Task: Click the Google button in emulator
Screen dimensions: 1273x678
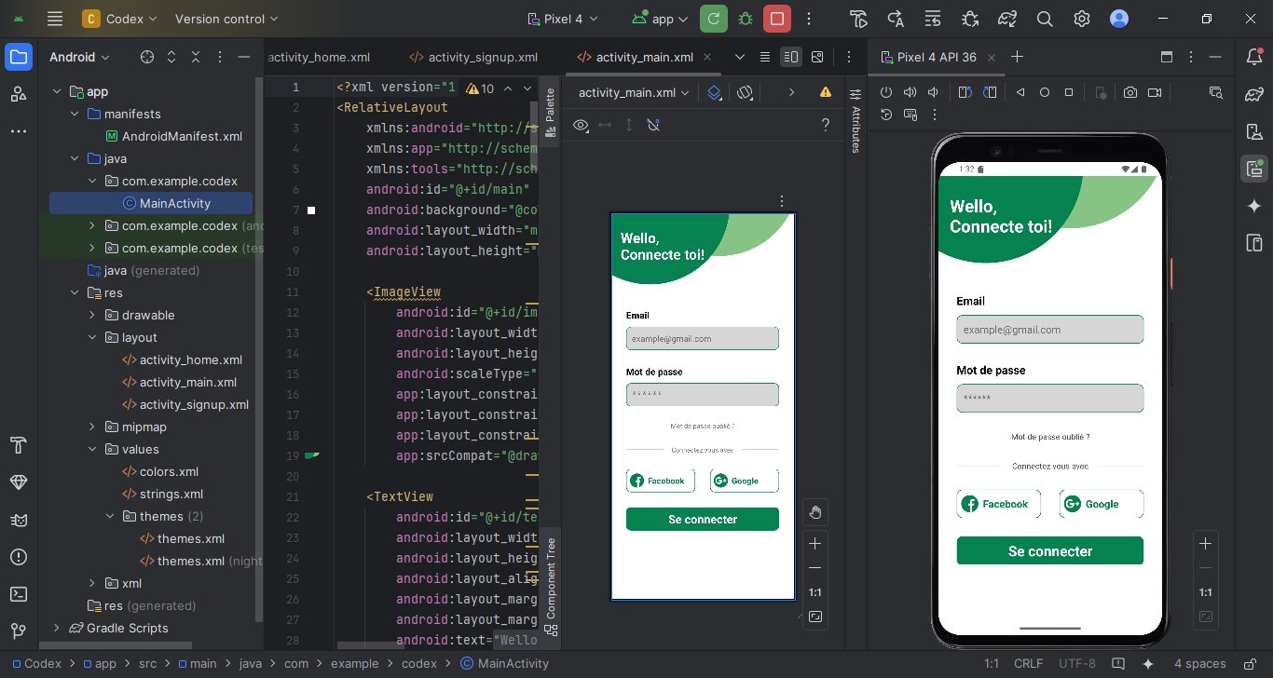Action: (1101, 504)
